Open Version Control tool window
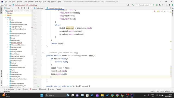Image resolution: width=174 pixels, height=98 pixels. [9, 89]
